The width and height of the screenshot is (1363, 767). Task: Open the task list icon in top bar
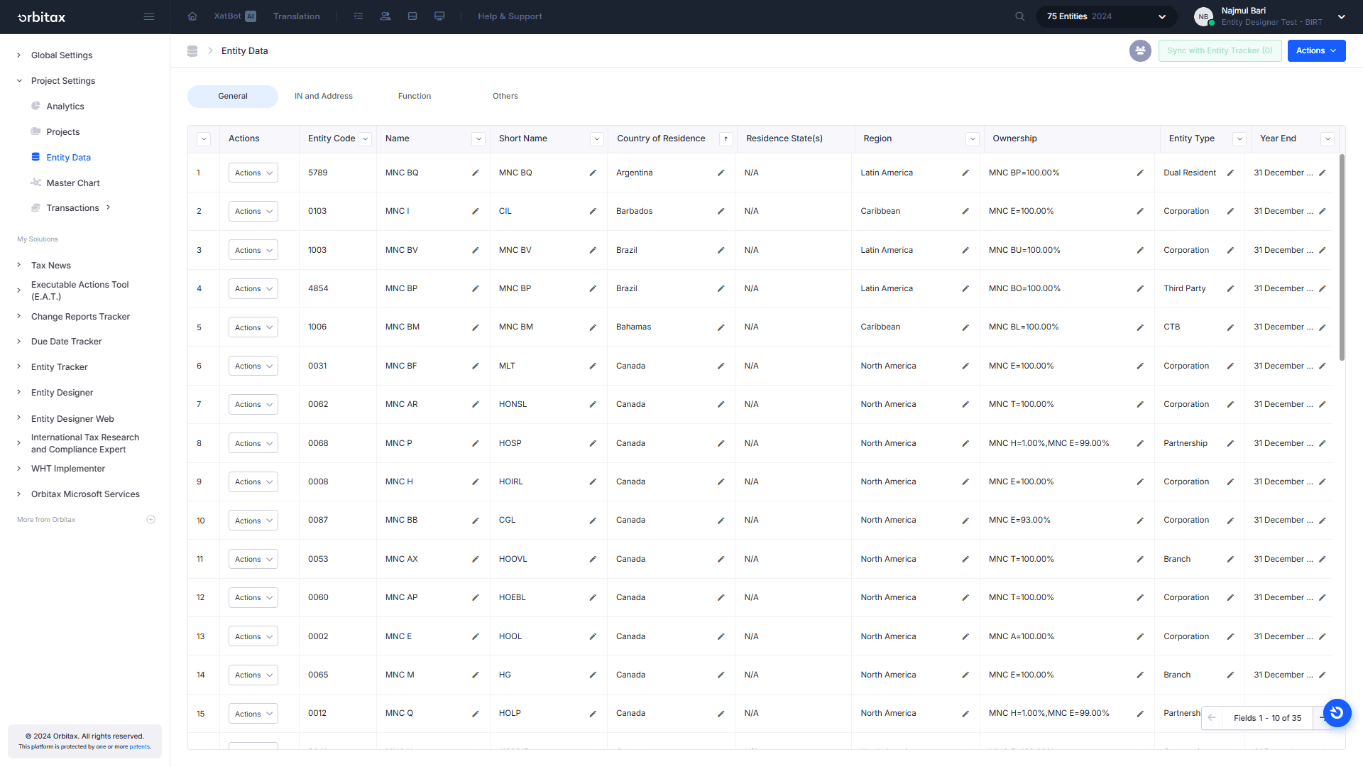pos(358,16)
